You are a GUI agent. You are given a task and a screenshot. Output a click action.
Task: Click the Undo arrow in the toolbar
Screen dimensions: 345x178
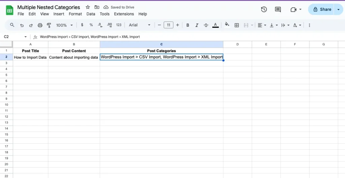pyautogui.click(x=22, y=25)
